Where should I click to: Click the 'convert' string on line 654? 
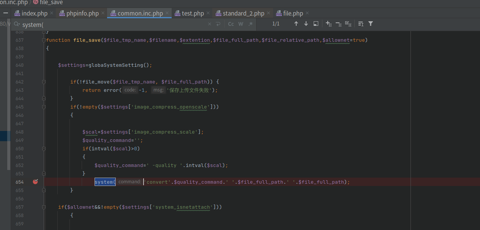(157, 182)
